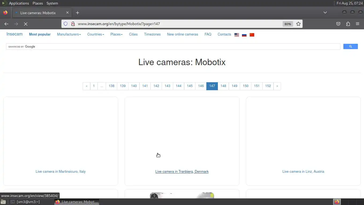This screenshot has height=205, width=364.
Task: Click the blue Google search button
Action: tap(351, 46)
